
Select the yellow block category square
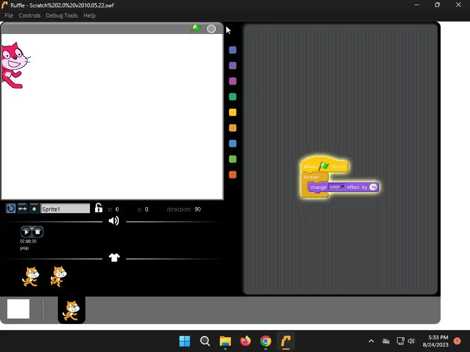pos(233,112)
